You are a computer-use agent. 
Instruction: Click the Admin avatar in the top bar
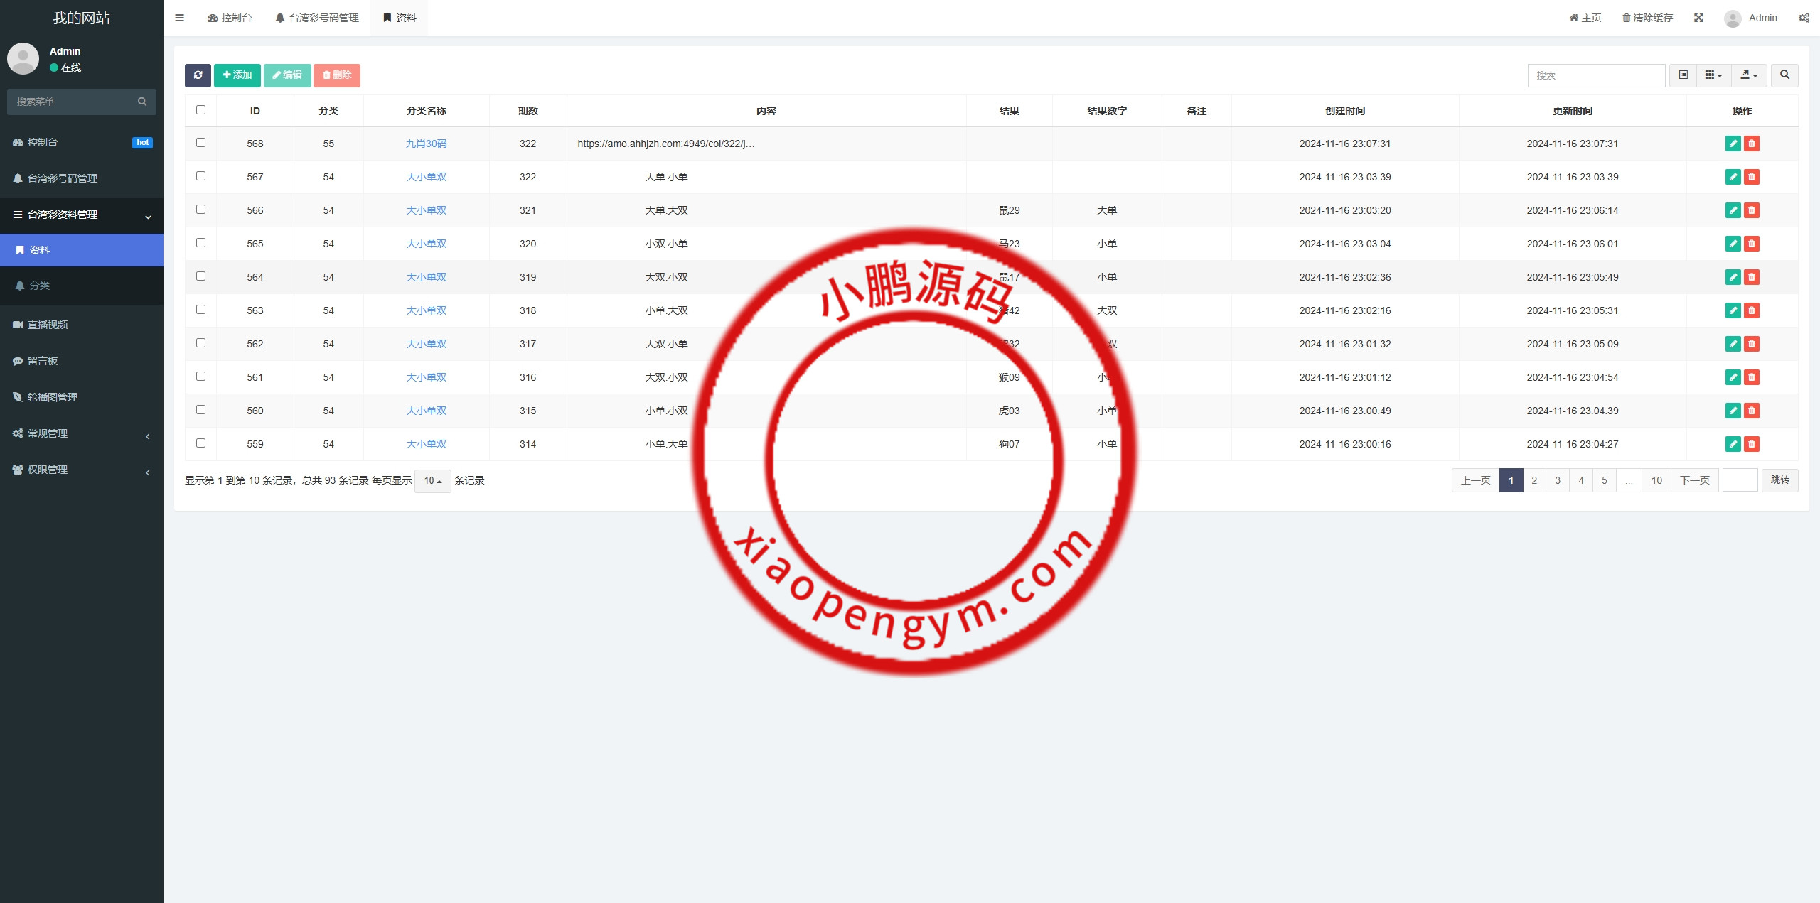1733,18
